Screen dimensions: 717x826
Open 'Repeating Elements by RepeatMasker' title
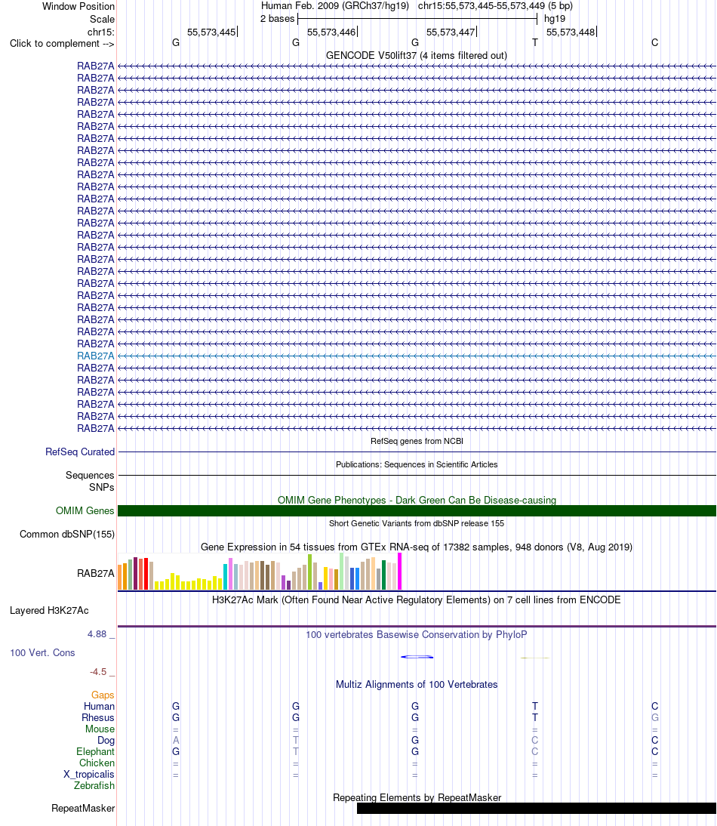point(417,797)
